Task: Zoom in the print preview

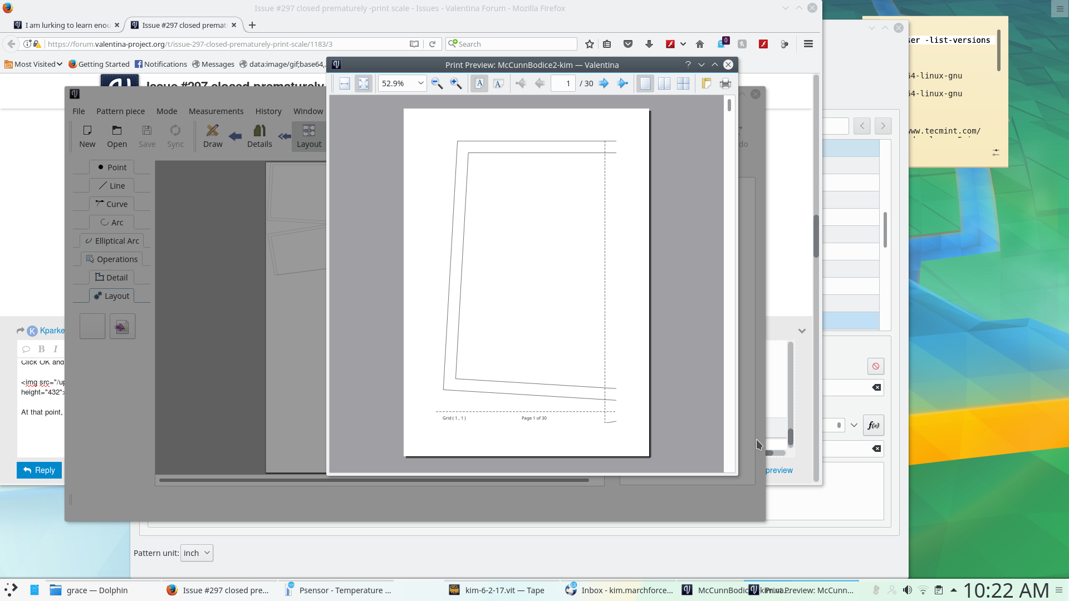Action: coord(456,83)
